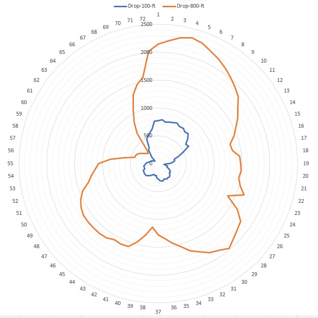Click category label 64 on the radar axis

coord(53,61)
